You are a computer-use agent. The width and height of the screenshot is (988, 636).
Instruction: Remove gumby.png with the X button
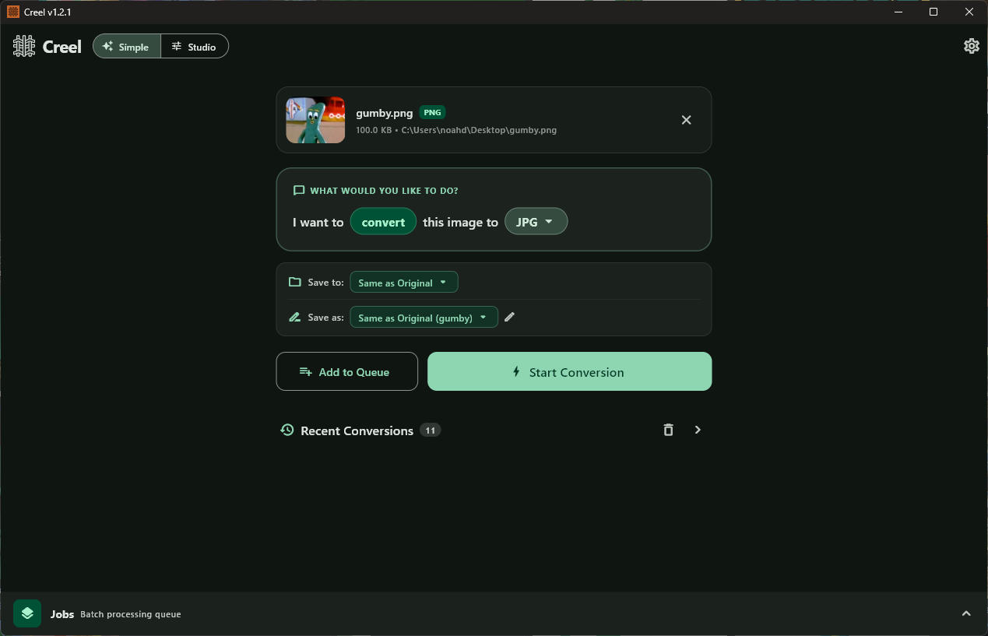686,120
